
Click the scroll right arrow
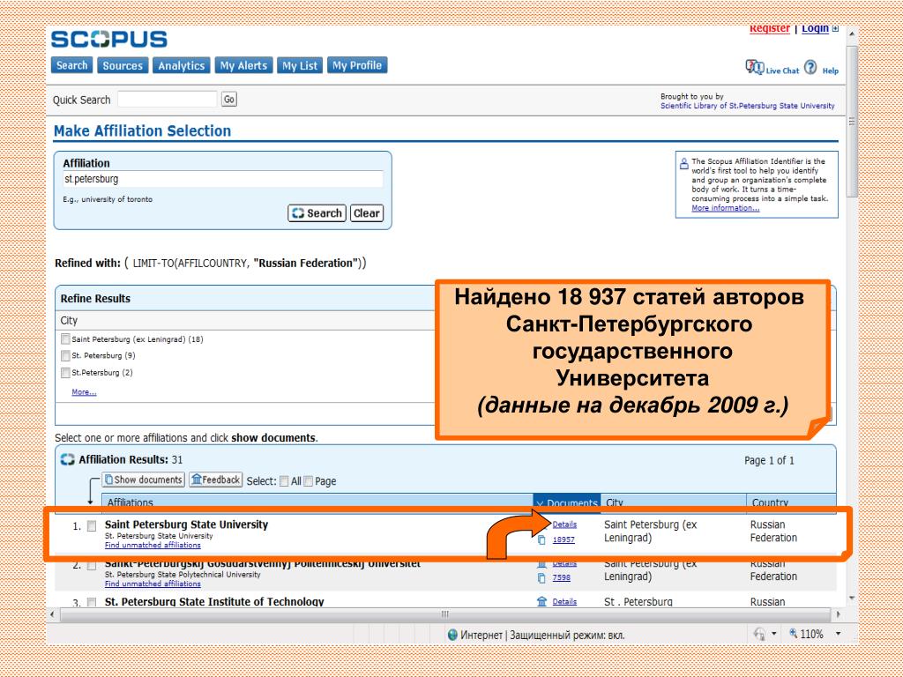click(839, 614)
